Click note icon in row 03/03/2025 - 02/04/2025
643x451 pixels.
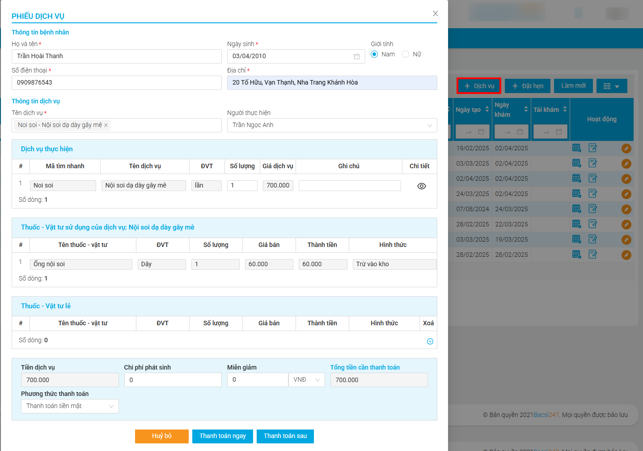593,163
